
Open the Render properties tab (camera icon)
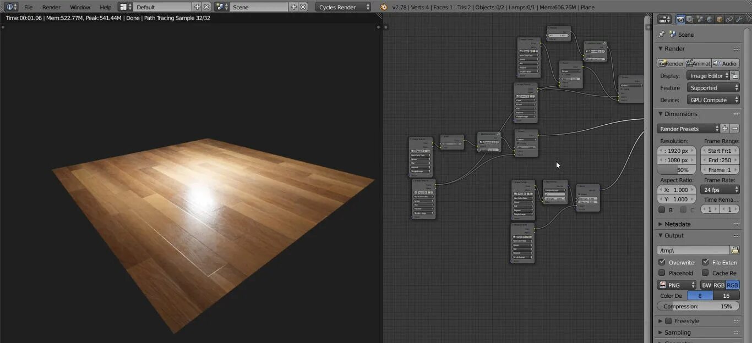[680, 19]
